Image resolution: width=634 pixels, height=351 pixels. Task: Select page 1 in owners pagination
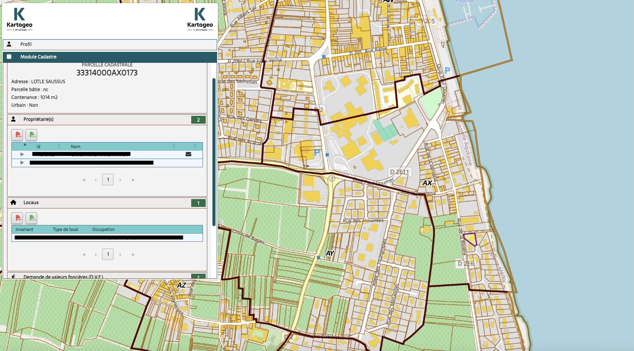pos(108,180)
